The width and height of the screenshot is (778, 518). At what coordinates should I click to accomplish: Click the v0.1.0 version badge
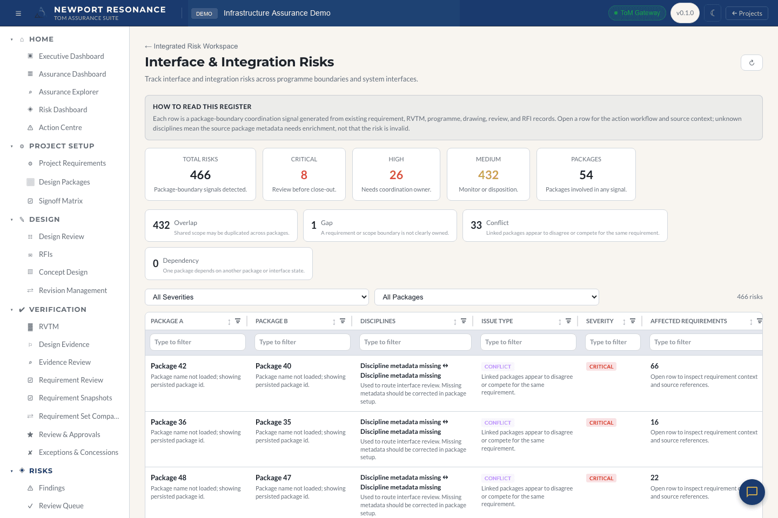tap(685, 13)
